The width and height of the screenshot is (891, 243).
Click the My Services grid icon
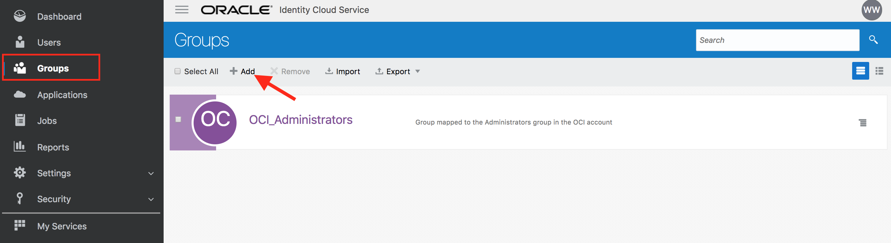pos(20,225)
